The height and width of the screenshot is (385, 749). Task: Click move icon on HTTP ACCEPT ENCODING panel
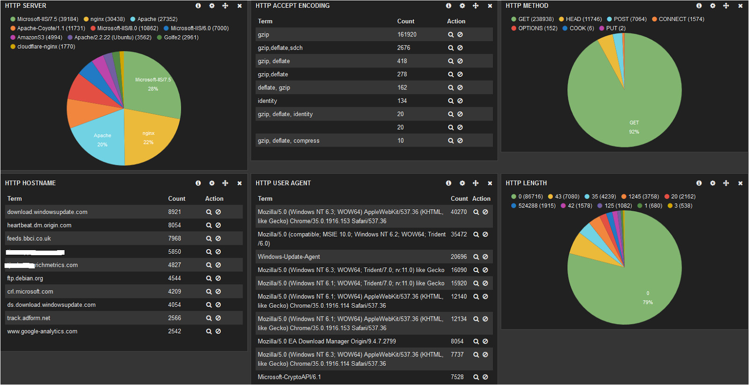(476, 6)
